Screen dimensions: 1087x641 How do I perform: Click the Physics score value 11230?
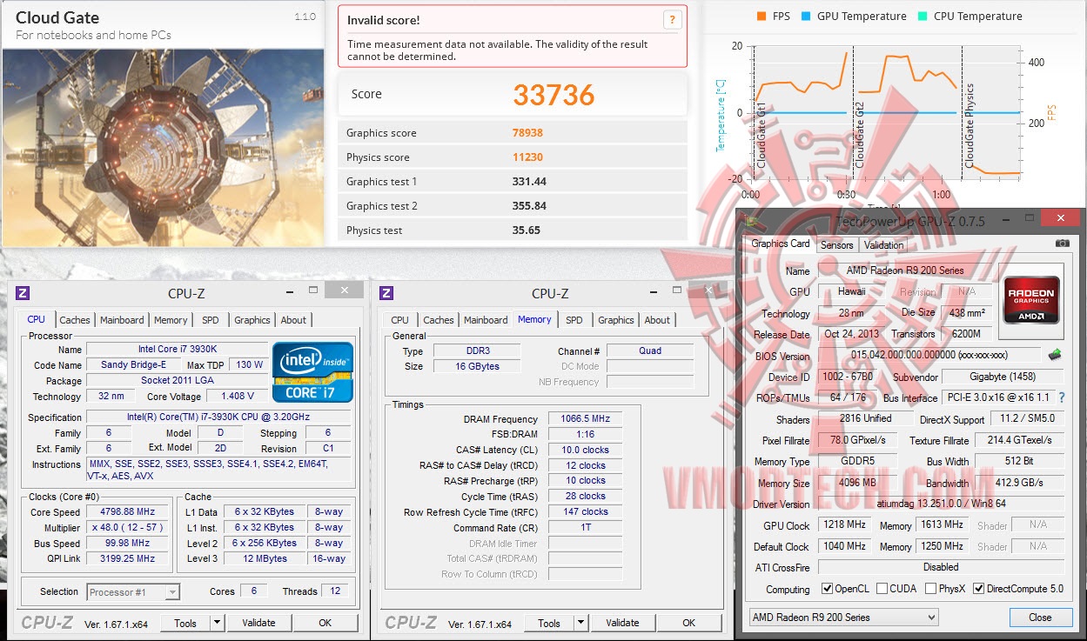(x=529, y=157)
